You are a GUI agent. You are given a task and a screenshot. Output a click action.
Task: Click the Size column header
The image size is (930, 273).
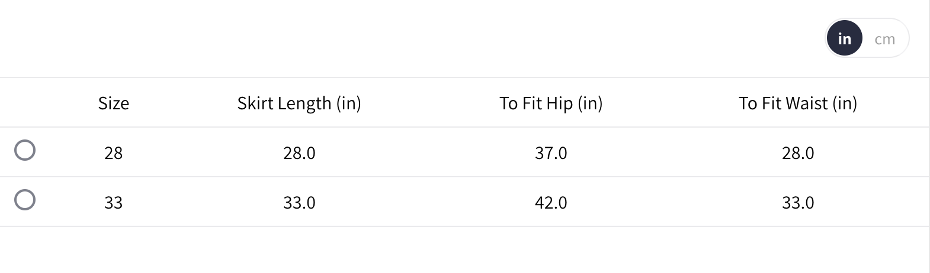coord(113,103)
